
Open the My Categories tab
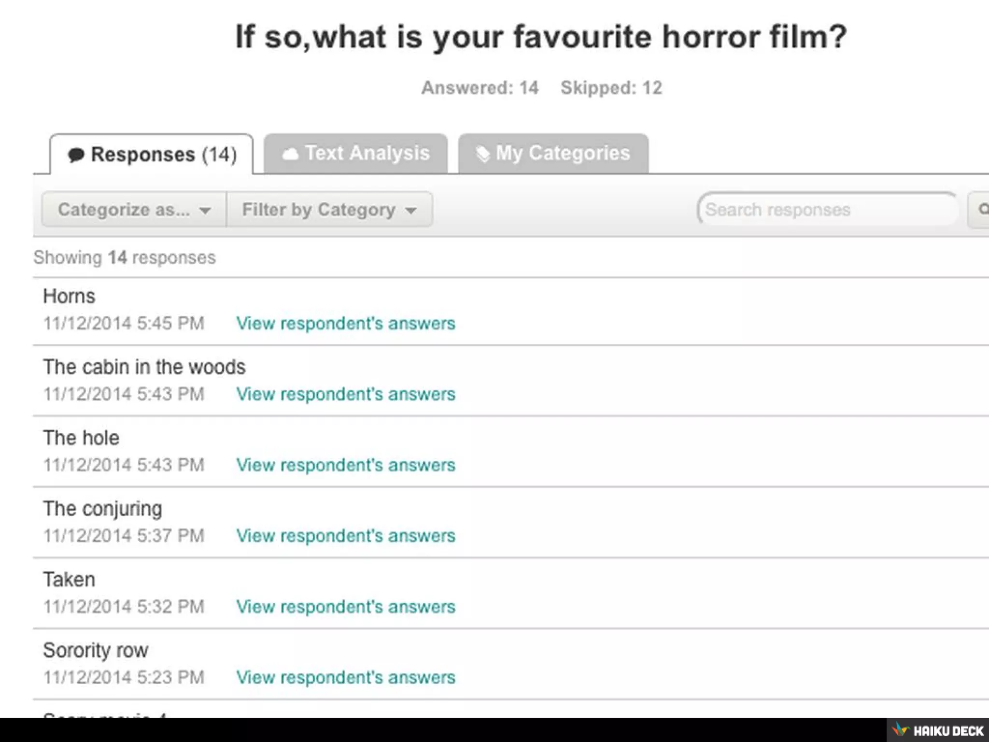[553, 154]
